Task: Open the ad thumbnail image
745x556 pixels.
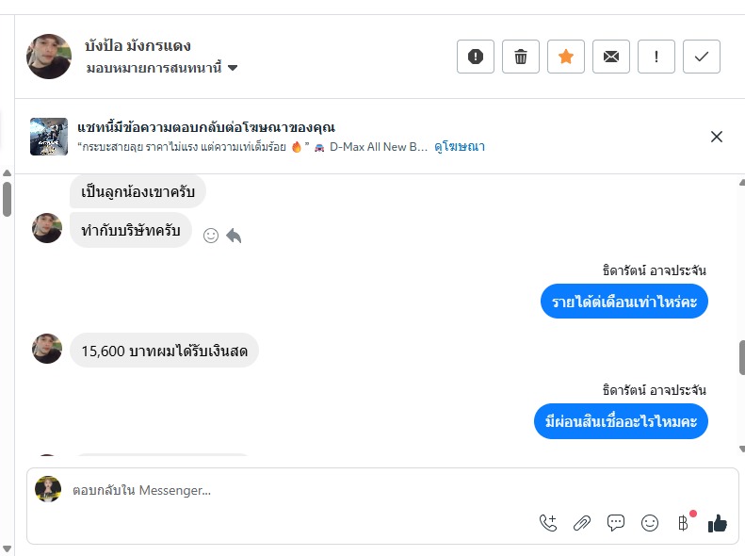Action: point(49,137)
